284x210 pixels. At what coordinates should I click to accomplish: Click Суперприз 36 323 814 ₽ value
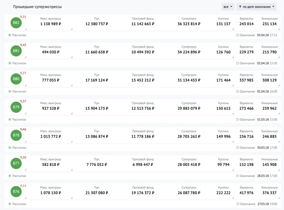tap(189, 24)
